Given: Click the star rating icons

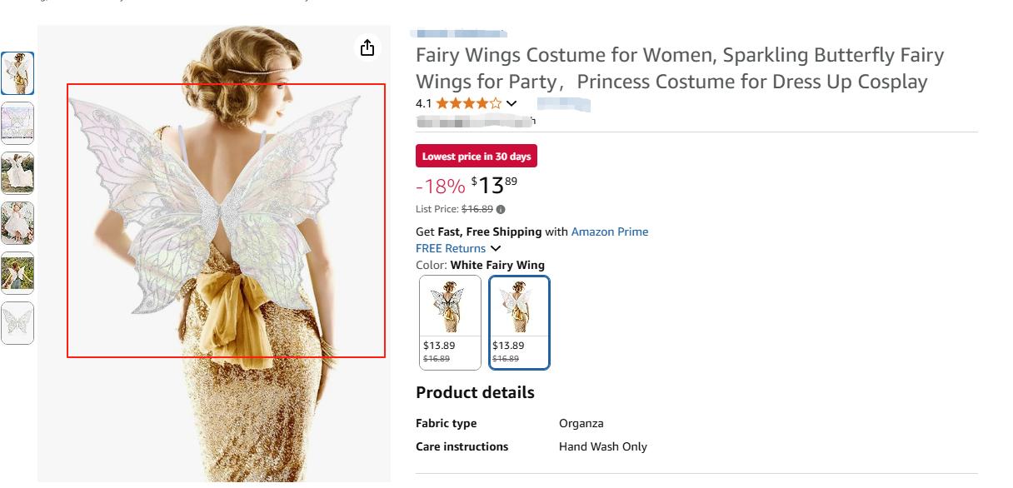Looking at the screenshot, I should pyautogui.click(x=469, y=104).
